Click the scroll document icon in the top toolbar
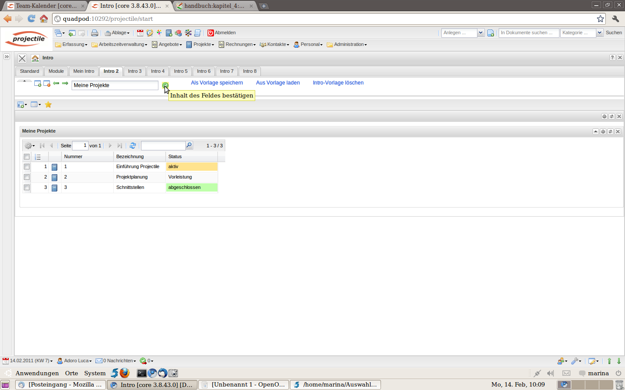Image resolution: width=625 pixels, height=390 pixels. click(x=197, y=33)
